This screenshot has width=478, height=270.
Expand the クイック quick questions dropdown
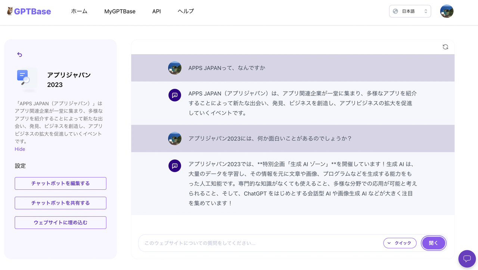[x=400, y=243]
